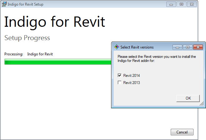Confirm selection with OK button
The width and height of the screenshot is (206, 140).
pos(188,98)
